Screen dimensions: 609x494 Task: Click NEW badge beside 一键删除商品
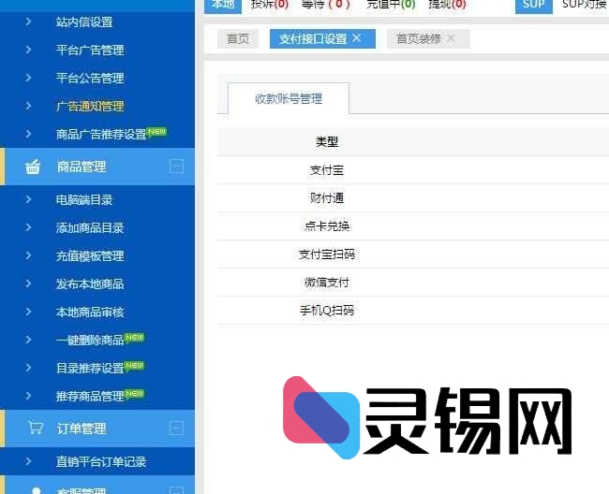(x=134, y=338)
